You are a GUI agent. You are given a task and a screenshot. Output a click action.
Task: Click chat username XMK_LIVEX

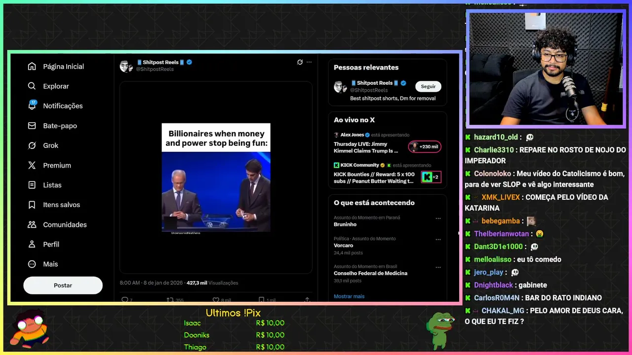point(501,197)
